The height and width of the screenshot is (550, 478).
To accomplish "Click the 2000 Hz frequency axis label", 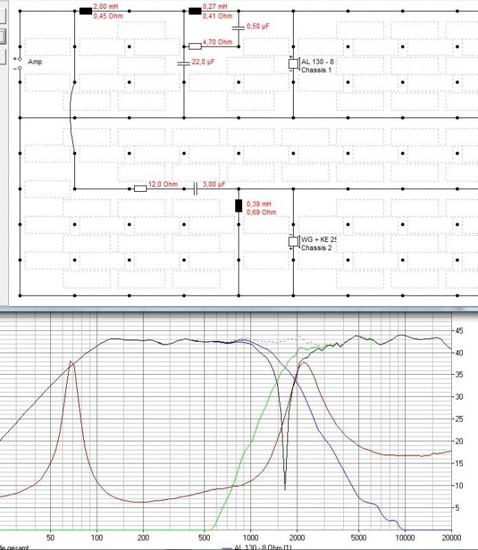I will pyautogui.click(x=297, y=538).
